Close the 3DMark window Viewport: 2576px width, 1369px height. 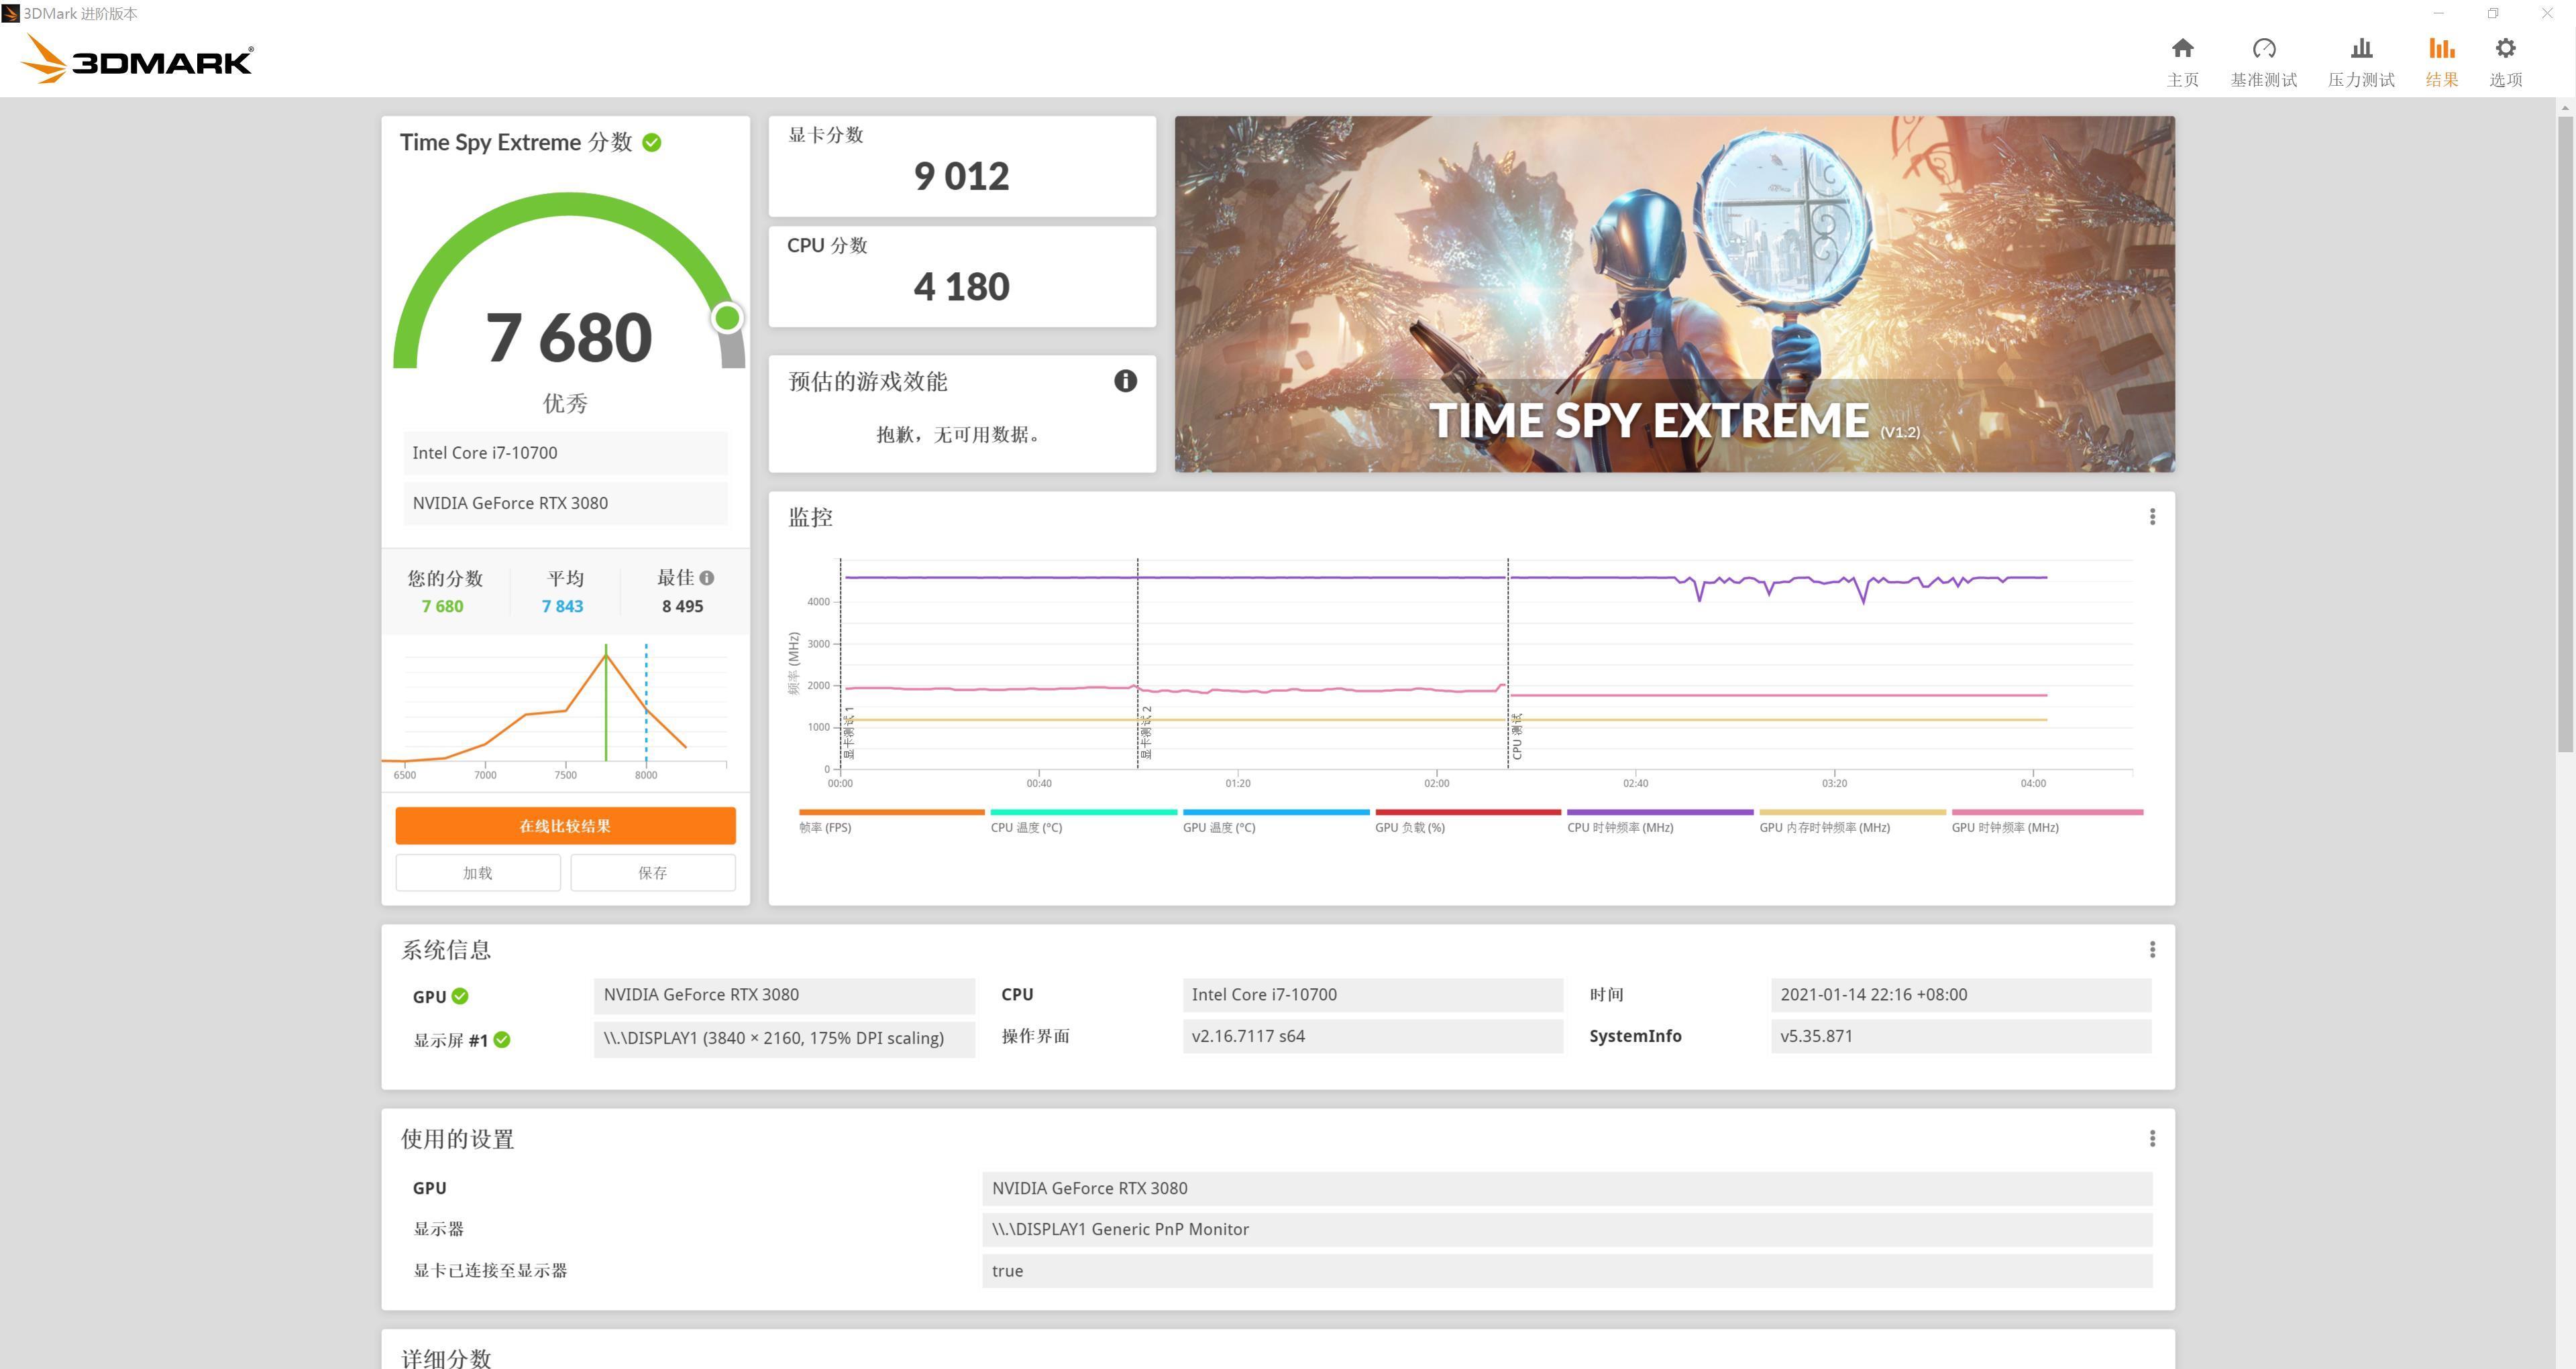pos(2547,13)
